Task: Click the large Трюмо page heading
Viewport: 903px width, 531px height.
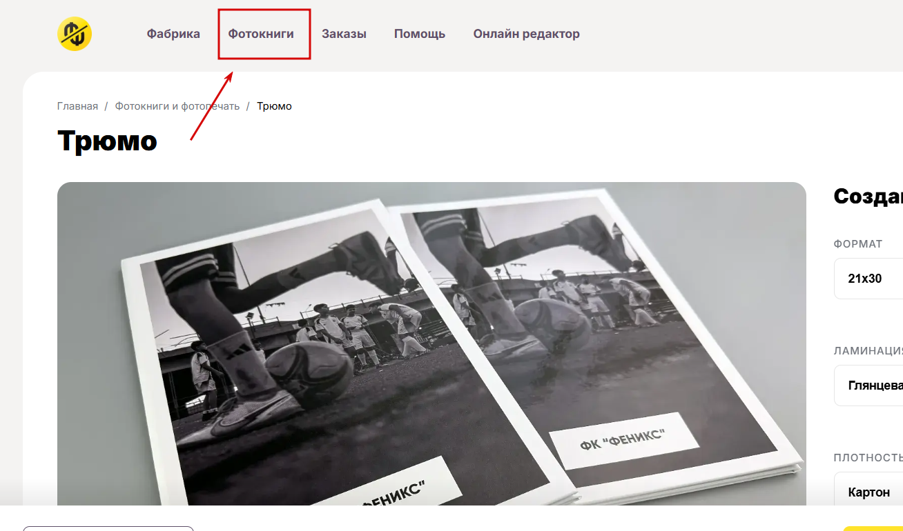Action: [108, 141]
